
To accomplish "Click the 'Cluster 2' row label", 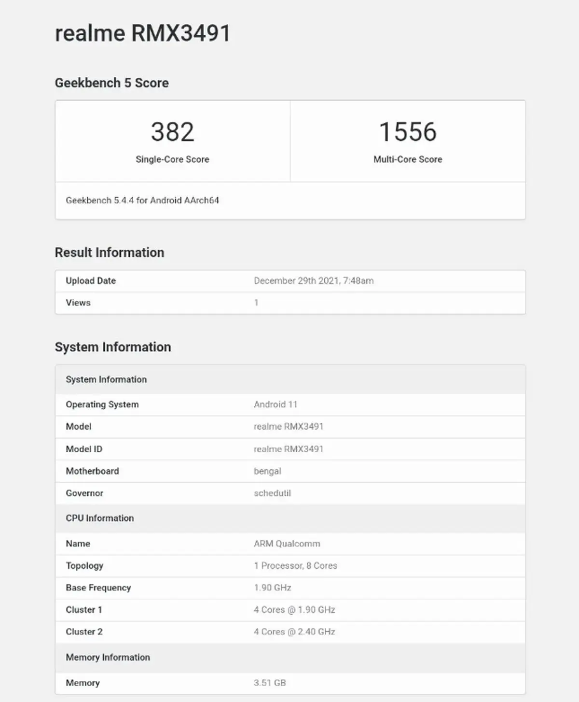I will tap(84, 632).
